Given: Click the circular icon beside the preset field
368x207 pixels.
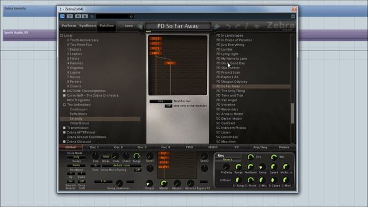Looking at the screenshot, I should pyautogui.click(x=132, y=16).
